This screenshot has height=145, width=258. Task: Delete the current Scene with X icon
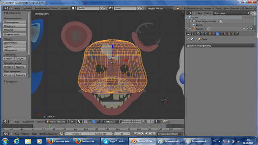142,8
